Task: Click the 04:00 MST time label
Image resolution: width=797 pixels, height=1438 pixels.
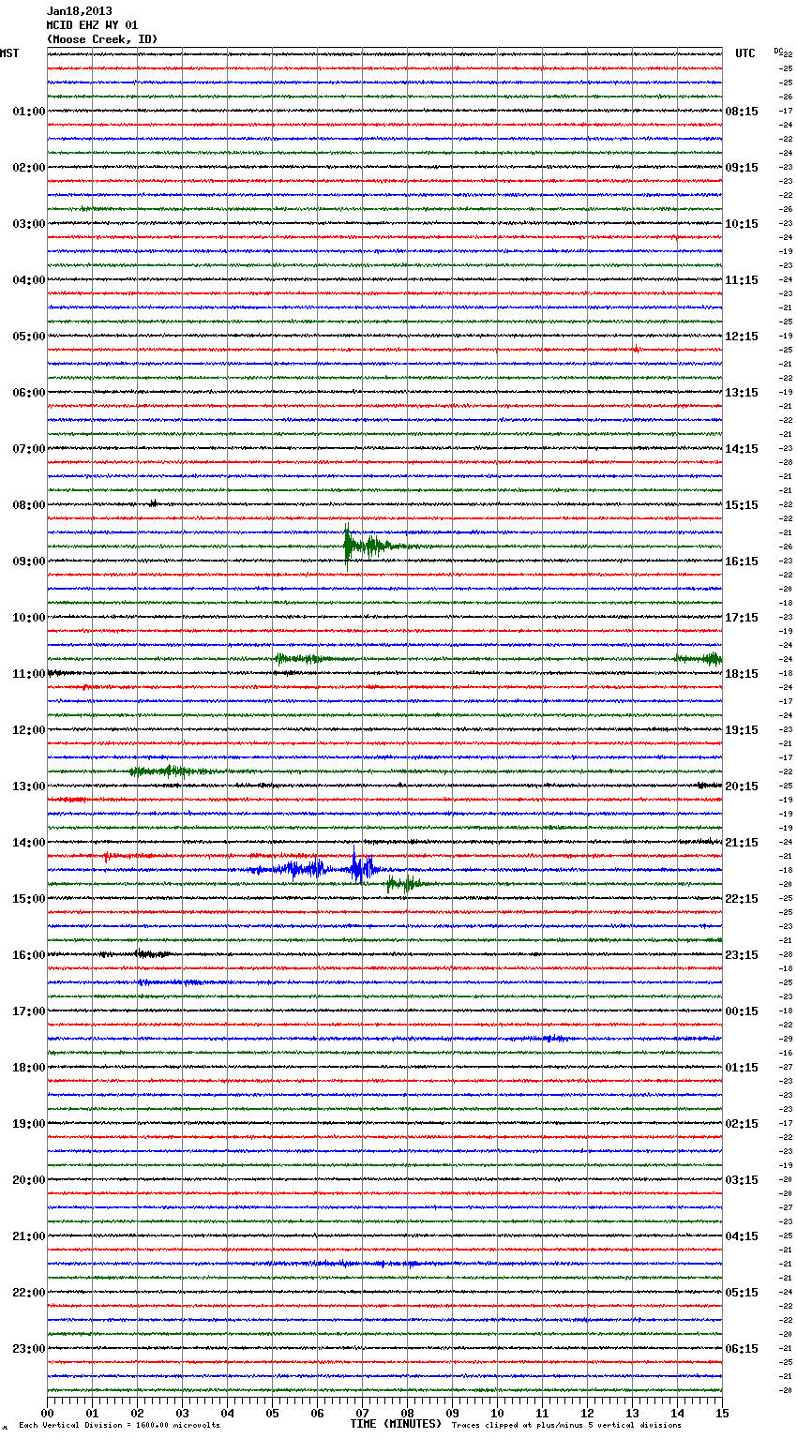Action: [x=29, y=280]
